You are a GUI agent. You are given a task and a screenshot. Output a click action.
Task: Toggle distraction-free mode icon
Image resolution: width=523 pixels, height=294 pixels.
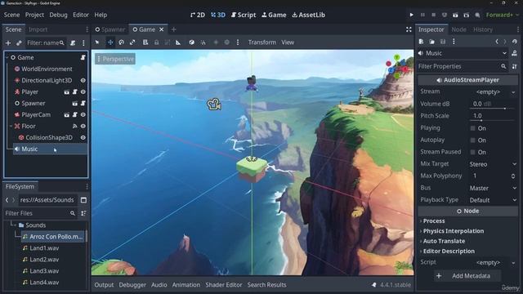[x=409, y=29]
